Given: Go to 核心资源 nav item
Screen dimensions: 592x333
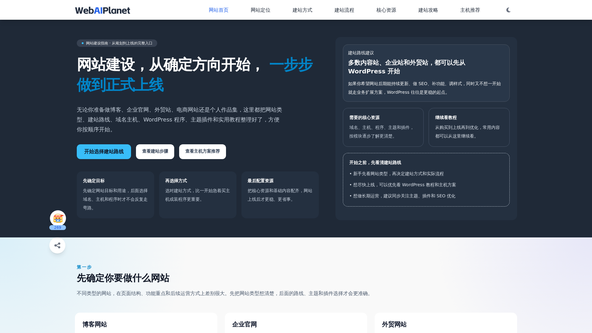Looking at the screenshot, I should coord(386,10).
